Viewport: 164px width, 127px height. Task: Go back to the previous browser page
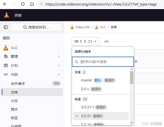coord(5,4)
